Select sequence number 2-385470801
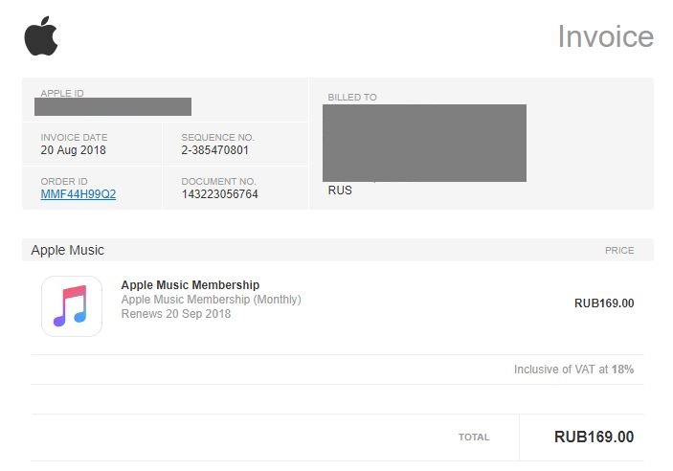 215,150
